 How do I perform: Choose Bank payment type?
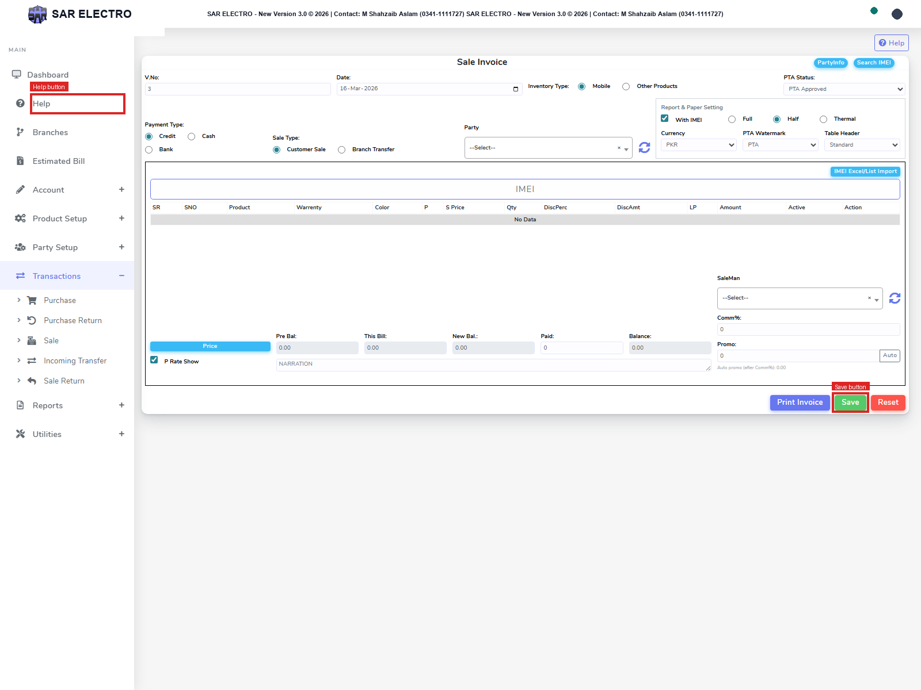(x=149, y=149)
